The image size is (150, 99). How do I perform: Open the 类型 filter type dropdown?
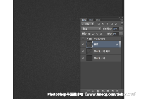tap(87, 24)
